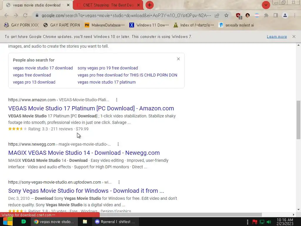Open VEGAS Movie Studio 17 Platinum Amazon result

click(x=91, y=108)
